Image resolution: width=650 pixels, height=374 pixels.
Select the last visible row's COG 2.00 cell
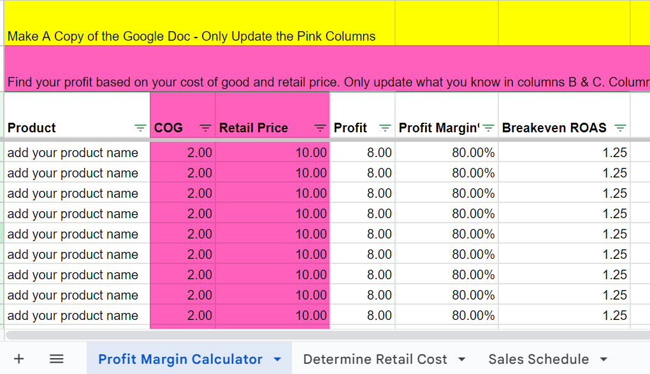(182, 315)
